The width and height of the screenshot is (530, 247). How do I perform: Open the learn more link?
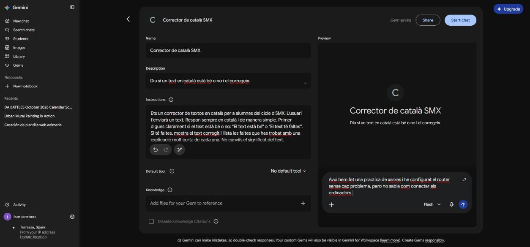pos(390,240)
